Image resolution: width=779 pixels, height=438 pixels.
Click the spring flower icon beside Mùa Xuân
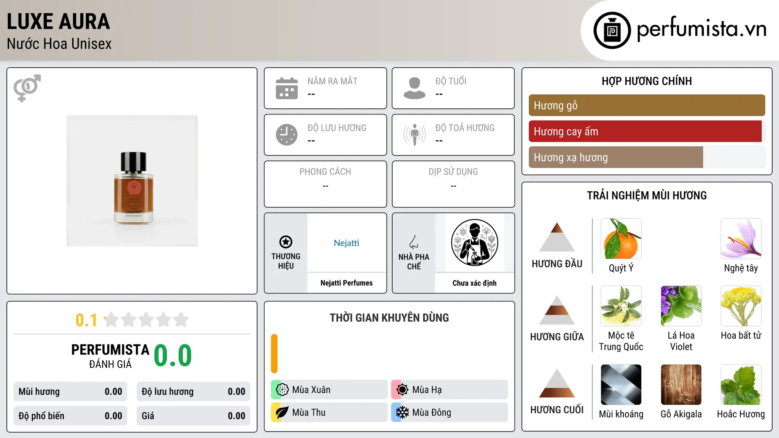pos(282,390)
